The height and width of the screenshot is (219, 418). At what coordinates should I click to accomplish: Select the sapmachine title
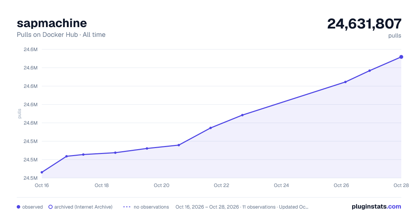pos(52,23)
